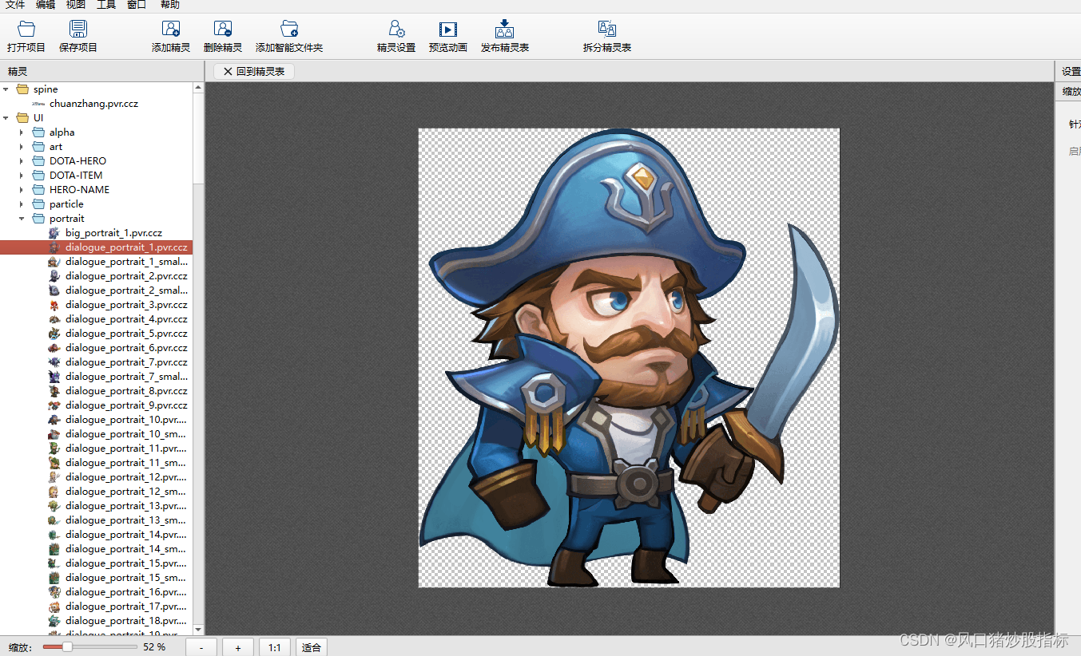
Task: Select dialogue_portrait_8.pvr.ccz
Action: [x=126, y=391]
